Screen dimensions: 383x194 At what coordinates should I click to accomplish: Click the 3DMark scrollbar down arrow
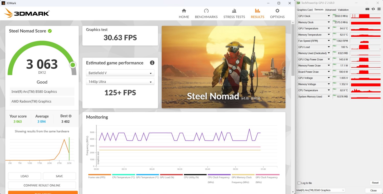coord(293,192)
